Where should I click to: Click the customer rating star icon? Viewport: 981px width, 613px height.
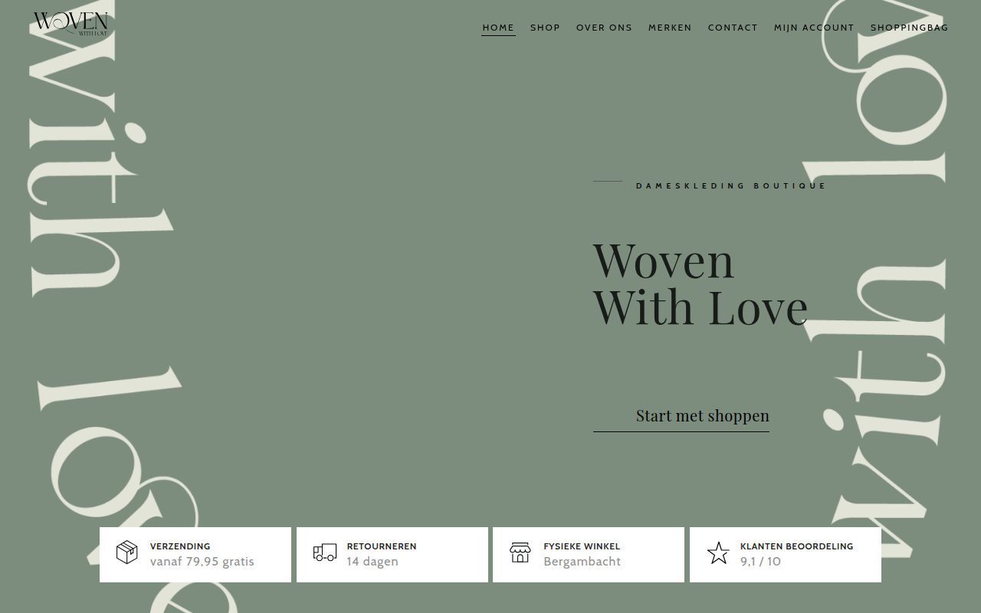click(x=718, y=552)
